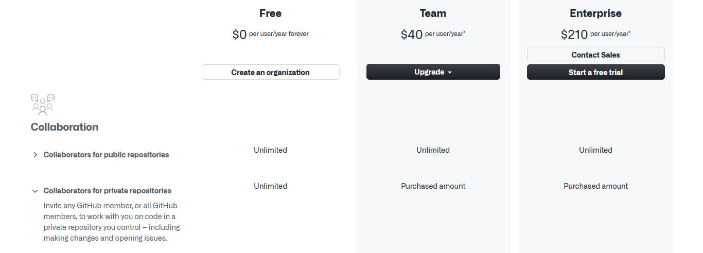Expand Collaborators for public repositories chevron

pos(35,155)
